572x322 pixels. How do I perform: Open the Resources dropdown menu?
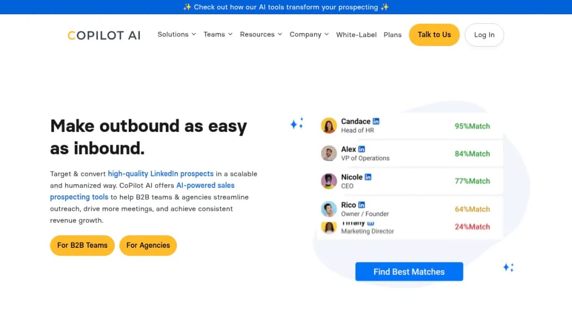tap(261, 34)
